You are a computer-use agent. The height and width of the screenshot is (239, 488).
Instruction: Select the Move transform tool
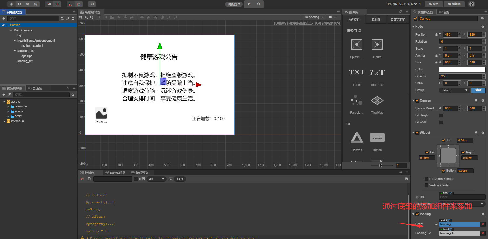click(11, 4)
